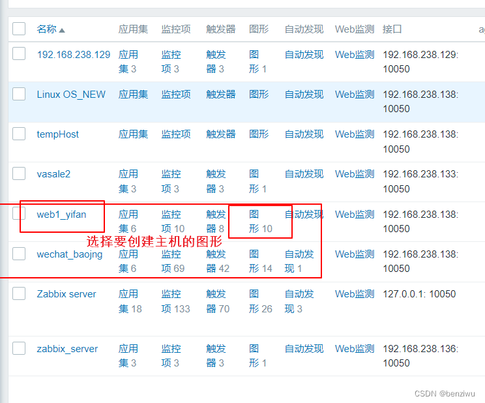
Task: Open 触发器 for Linux OS_NEW
Action: click(x=221, y=95)
